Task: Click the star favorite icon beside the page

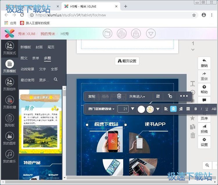Action: pyautogui.click(x=192, y=118)
